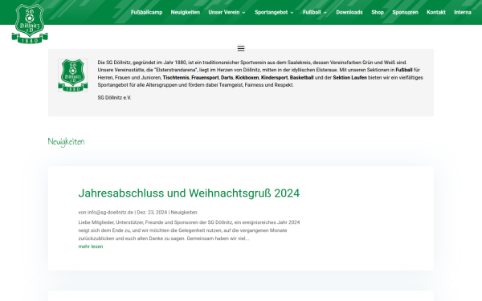Open the Shop menu item
The width and height of the screenshot is (482, 301).
[378, 12]
